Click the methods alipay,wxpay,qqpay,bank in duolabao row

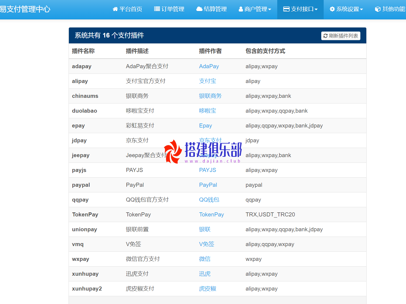click(x=277, y=111)
